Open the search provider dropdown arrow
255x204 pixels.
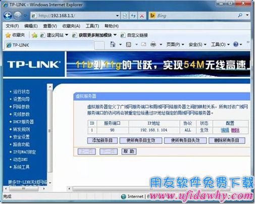coord(247,15)
